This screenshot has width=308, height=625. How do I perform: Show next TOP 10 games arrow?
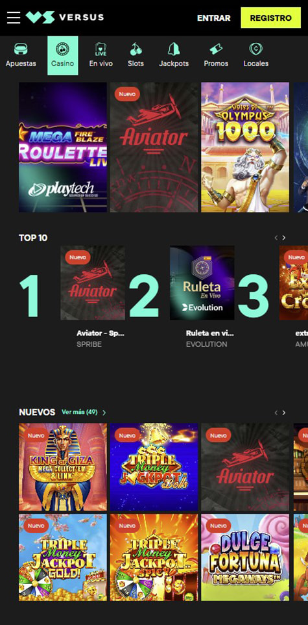coord(284,238)
